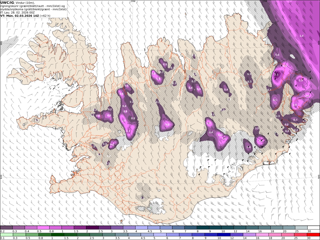Image resolution: width=320 pixels, height=240 pixels.
Task: Click the grey-blue swatch labelled 4 in lower legend
Action: pos(134,235)
